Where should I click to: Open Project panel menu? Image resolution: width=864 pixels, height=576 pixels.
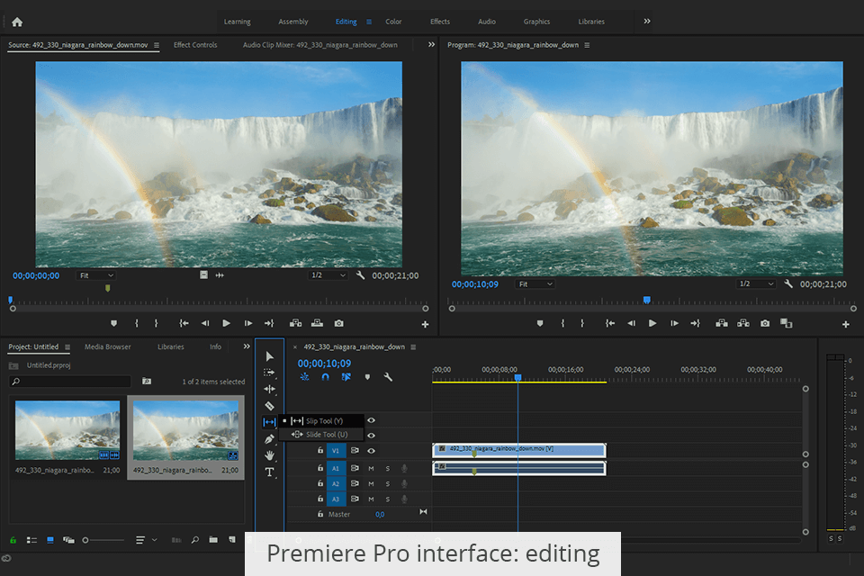click(x=67, y=347)
